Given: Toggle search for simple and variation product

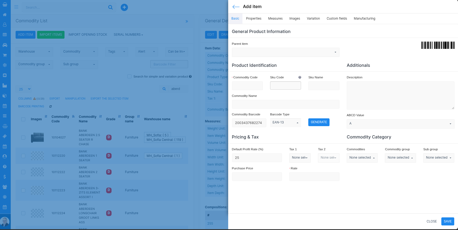Looking at the screenshot, I should point(129,76).
